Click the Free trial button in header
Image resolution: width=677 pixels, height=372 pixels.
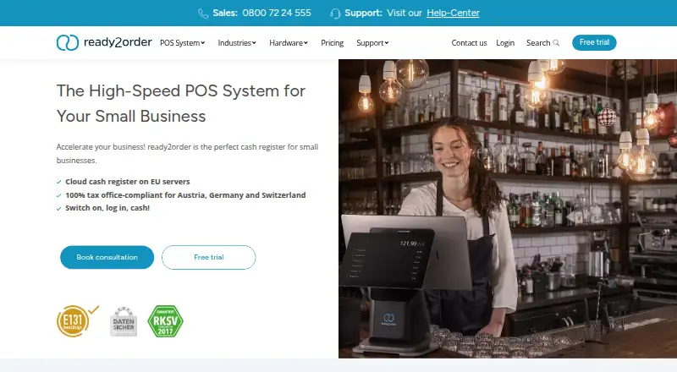[x=594, y=42]
